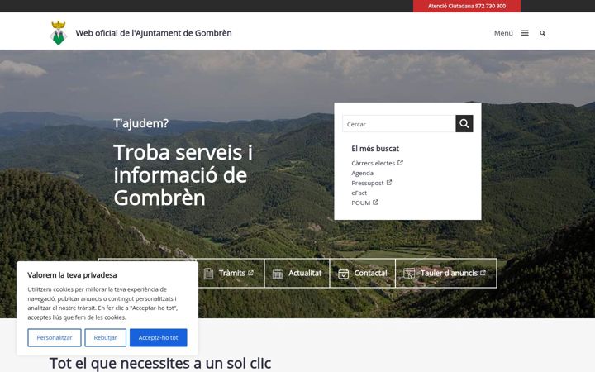This screenshot has height=372, width=595.
Task: Click the header search magnifier icon
Action: (x=543, y=33)
